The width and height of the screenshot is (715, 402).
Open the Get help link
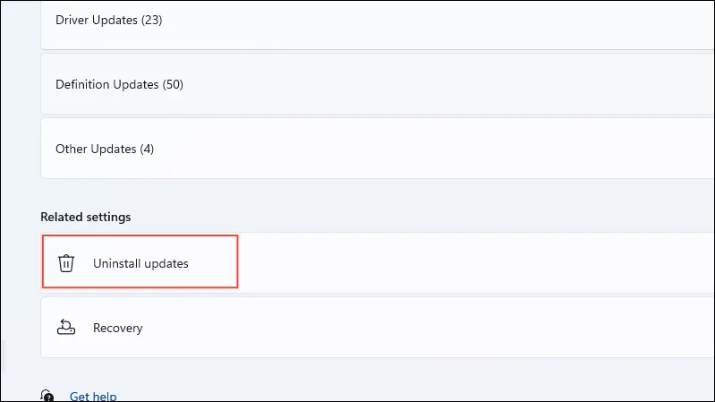tap(93, 396)
